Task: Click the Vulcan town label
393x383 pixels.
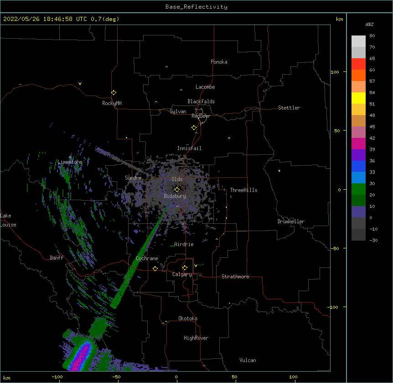Action: click(x=248, y=360)
